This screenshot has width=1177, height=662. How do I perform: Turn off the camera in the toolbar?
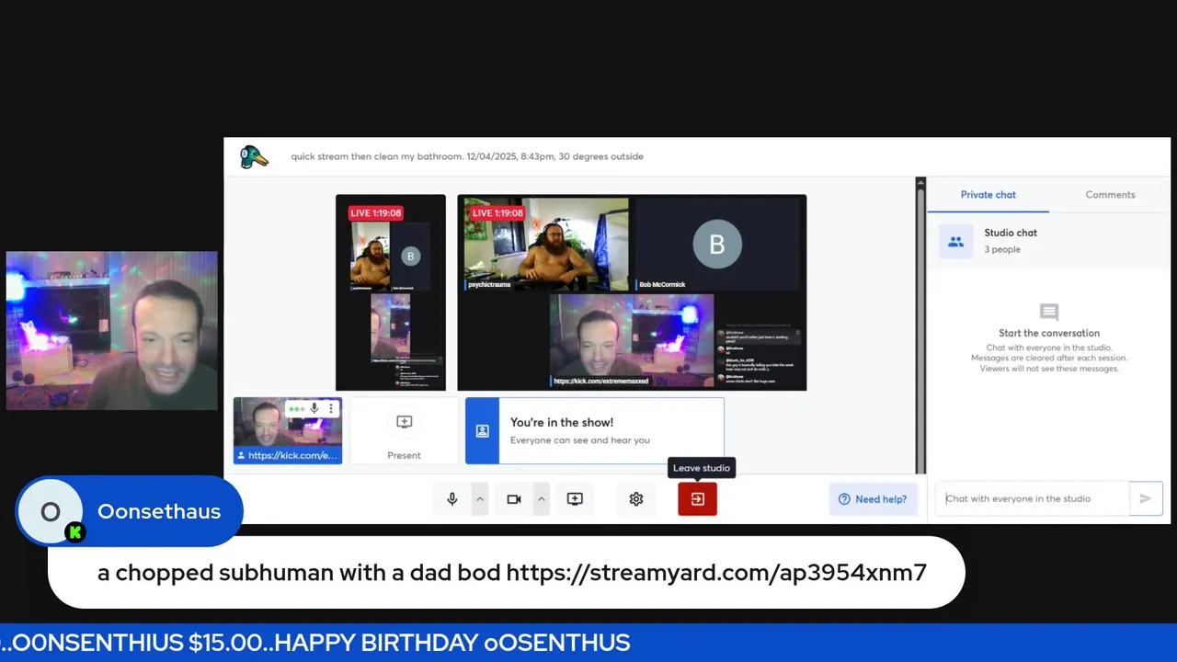tap(514, 499)
